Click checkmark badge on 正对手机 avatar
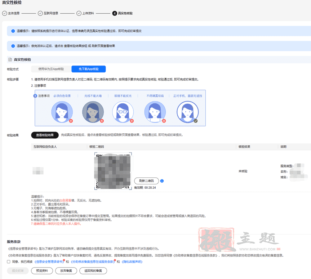 196,121
